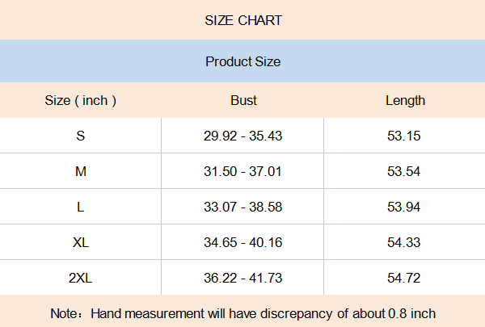The height and width of the screenshot is (327, 485).
Task: Select the length value 53.94
Action: coord(404,207)
